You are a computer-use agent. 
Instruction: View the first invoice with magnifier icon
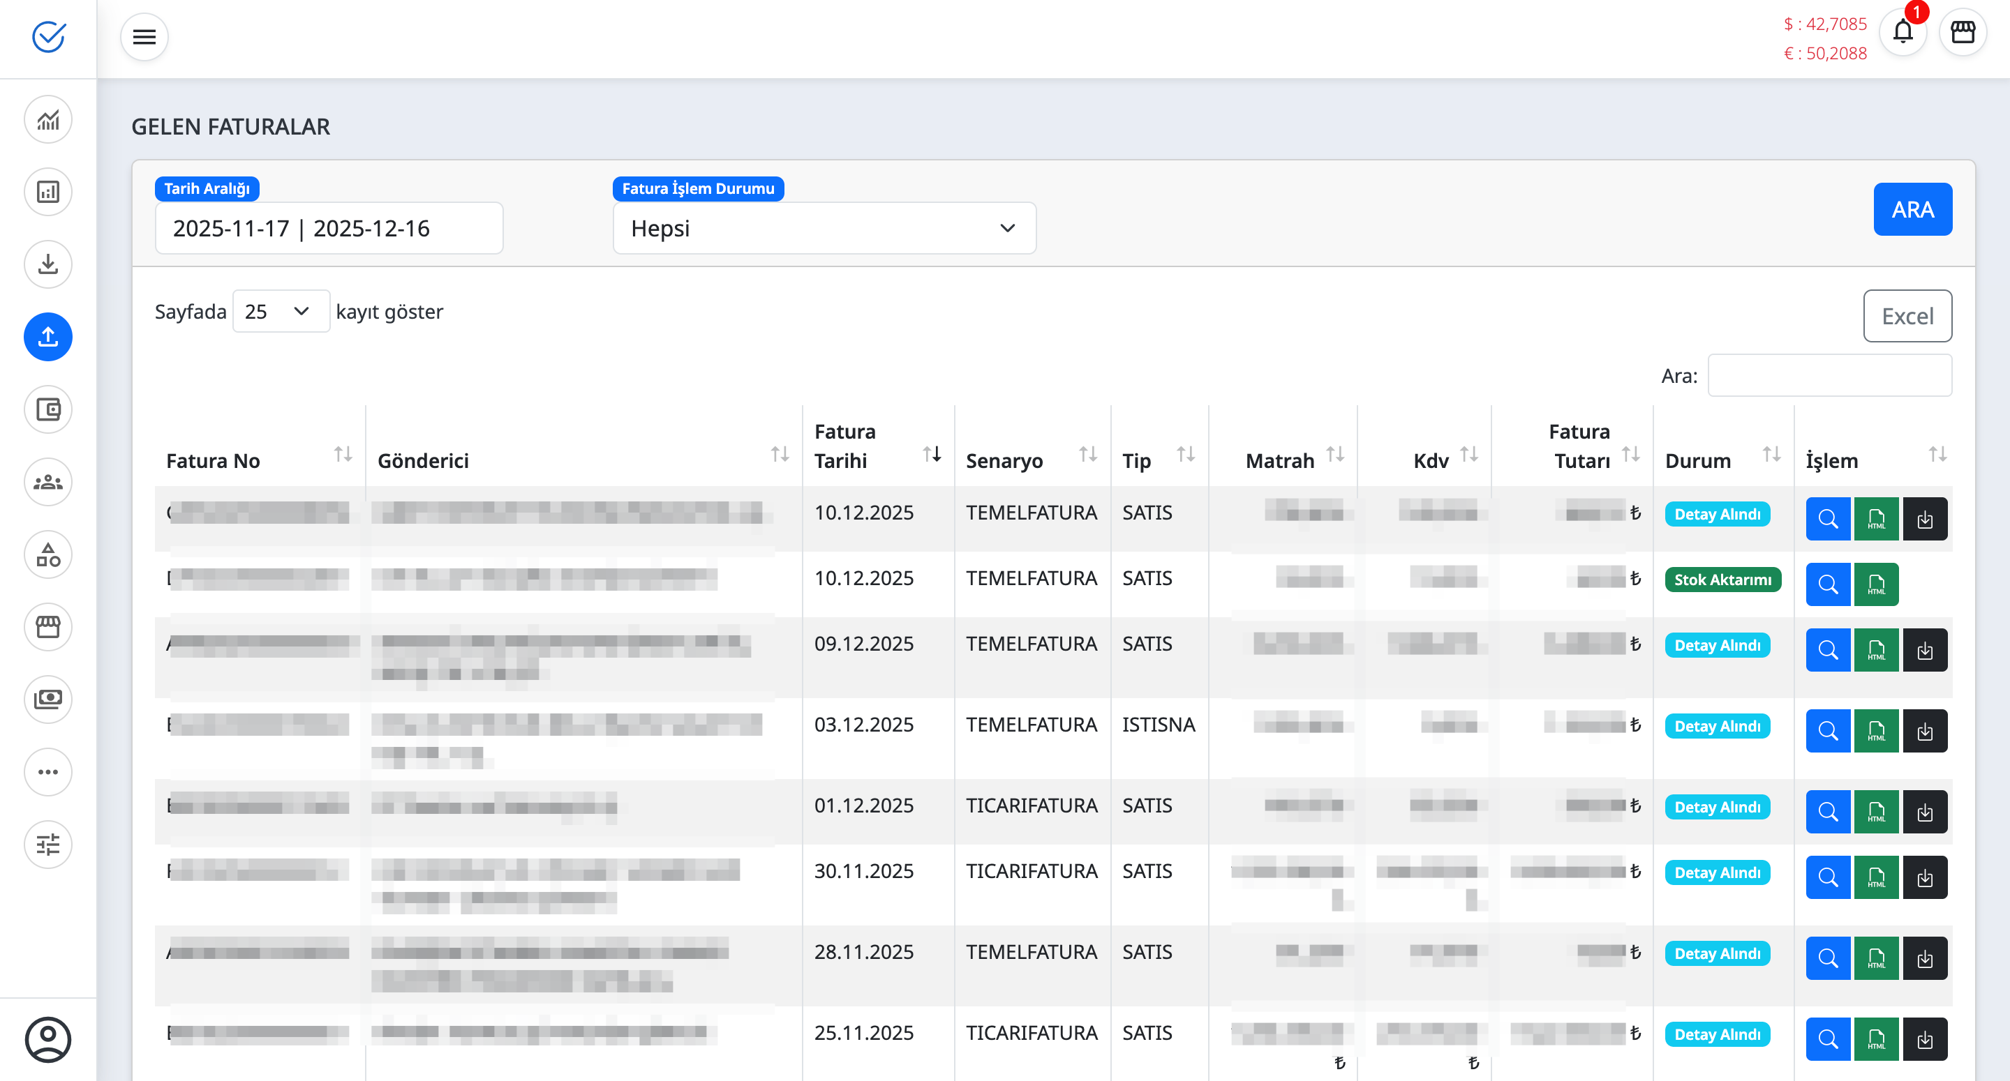coord(1827,519)
